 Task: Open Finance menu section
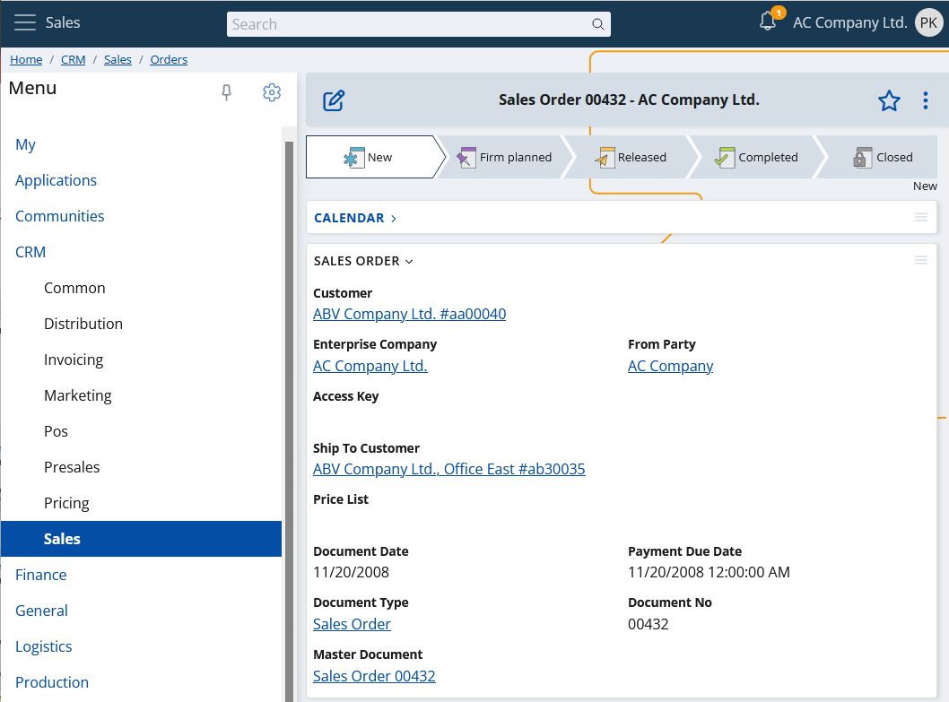pos(40,575)
